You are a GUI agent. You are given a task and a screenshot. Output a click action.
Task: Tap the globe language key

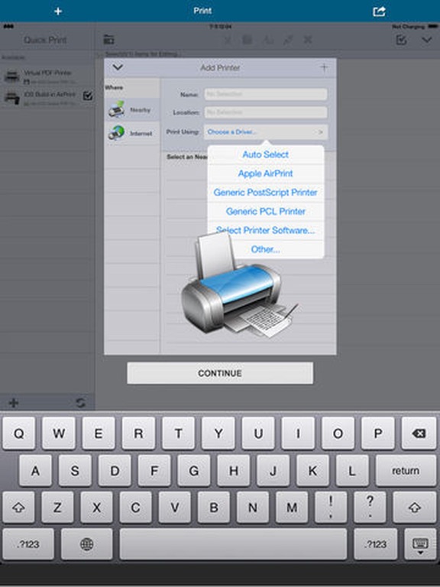(x=87, y=544)
